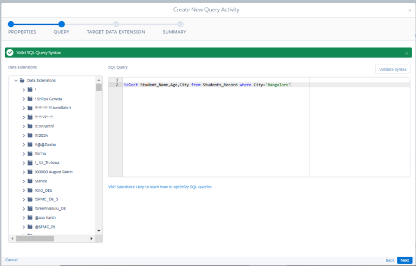Screen dimensions: 416x266
Task: Click the root Data Extensions folder icon
Action: (22, 80)
